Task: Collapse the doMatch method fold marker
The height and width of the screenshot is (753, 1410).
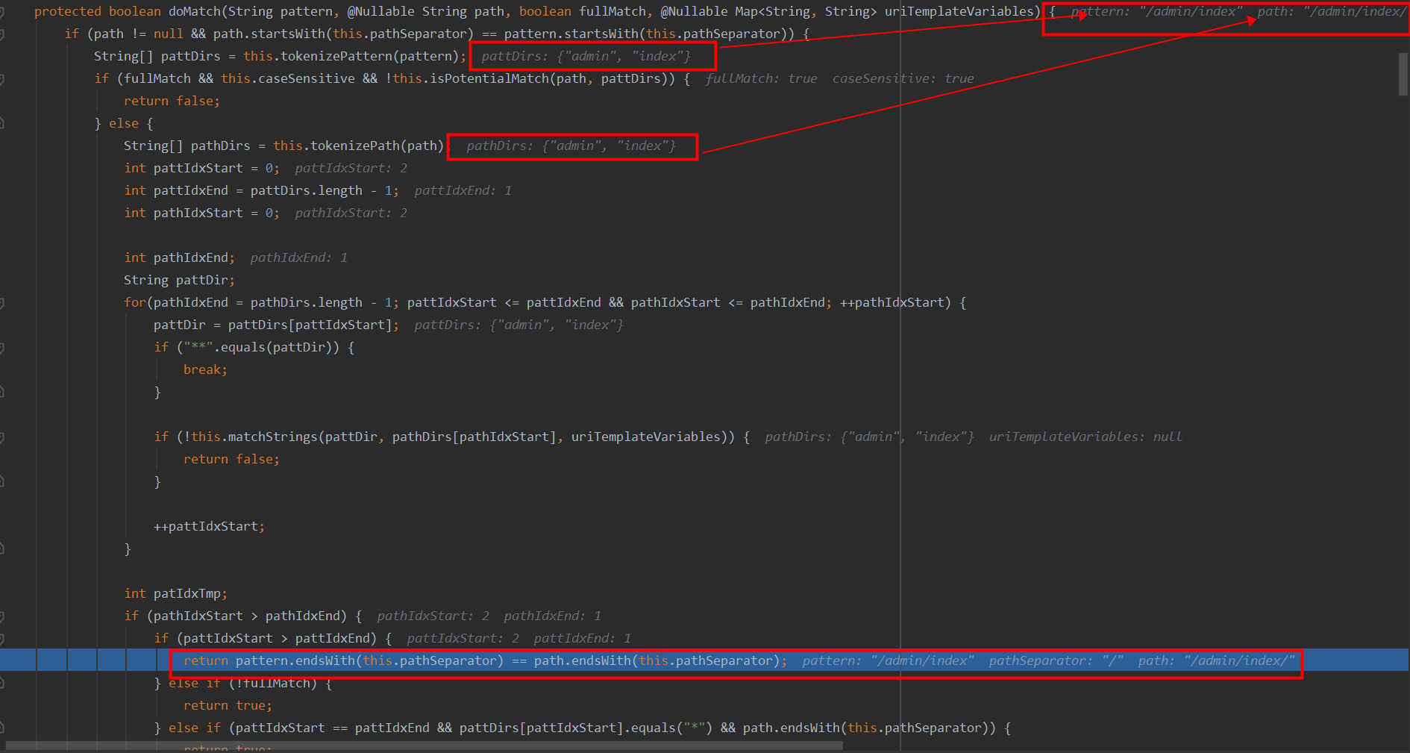Action: click(2, 12)
